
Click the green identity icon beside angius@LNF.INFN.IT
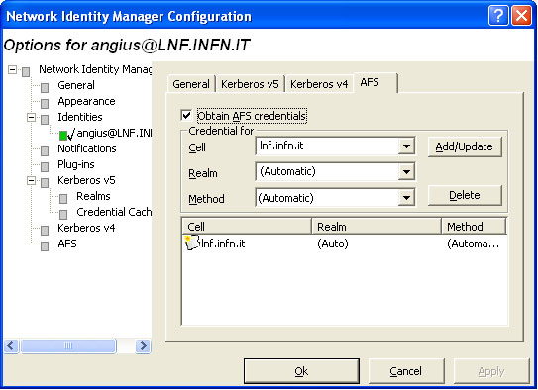click(x=63, y=136)
